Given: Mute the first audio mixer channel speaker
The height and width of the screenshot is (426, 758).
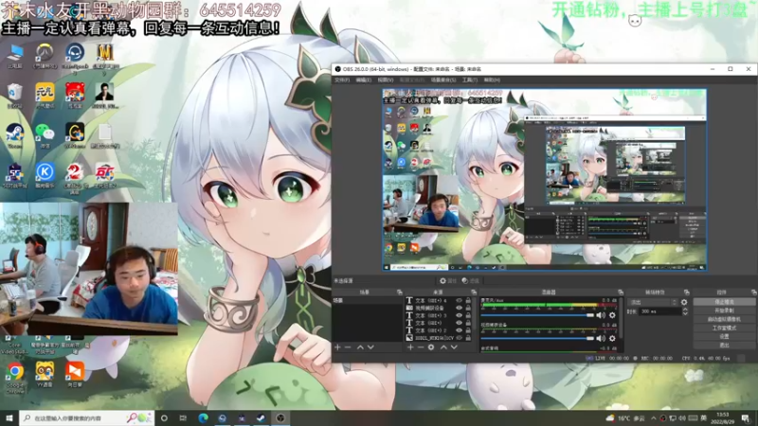Looking at the screenshot, I should pyautogui.click(x=601, y=315).
